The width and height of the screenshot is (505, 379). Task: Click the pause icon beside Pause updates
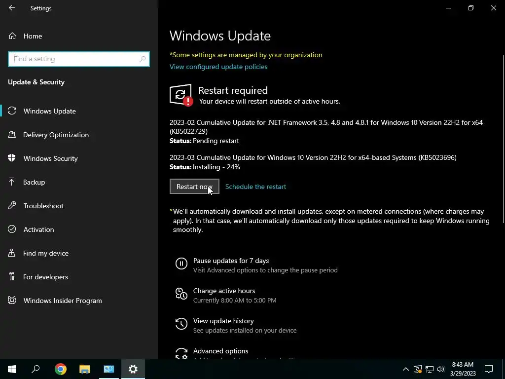[181, 264]
